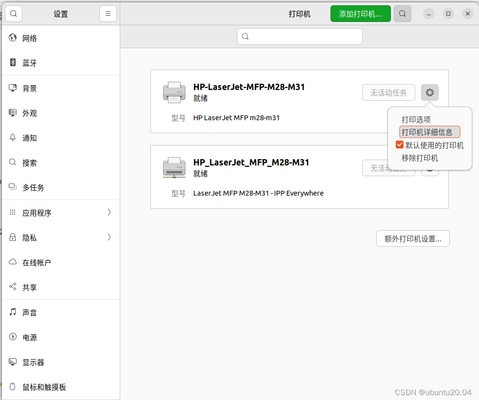Open 显示器 settings
Screen dimensions: 479x400
(x=61, y=362)
